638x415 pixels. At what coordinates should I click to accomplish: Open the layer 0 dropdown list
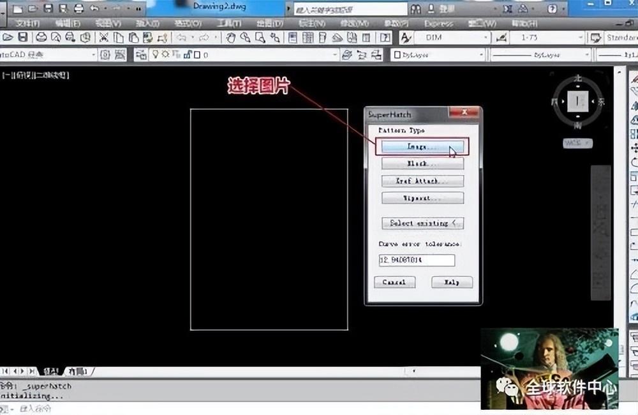(x=244, y=54)
